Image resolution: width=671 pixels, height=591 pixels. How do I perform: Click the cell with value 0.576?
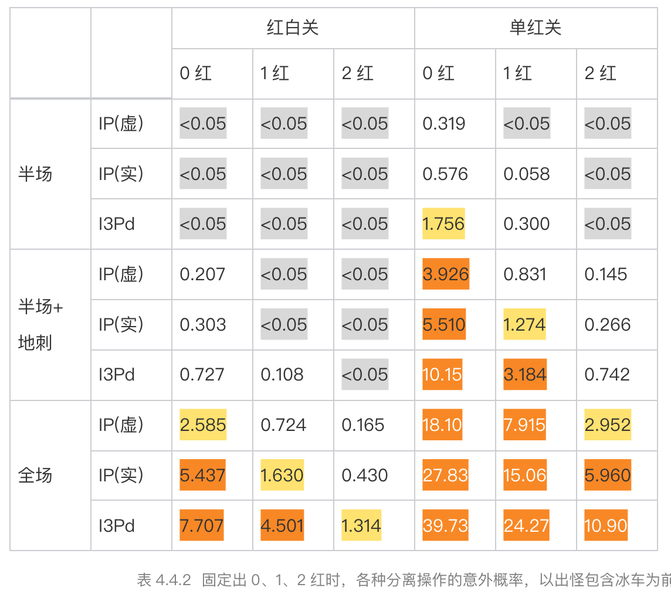[445, 174]
